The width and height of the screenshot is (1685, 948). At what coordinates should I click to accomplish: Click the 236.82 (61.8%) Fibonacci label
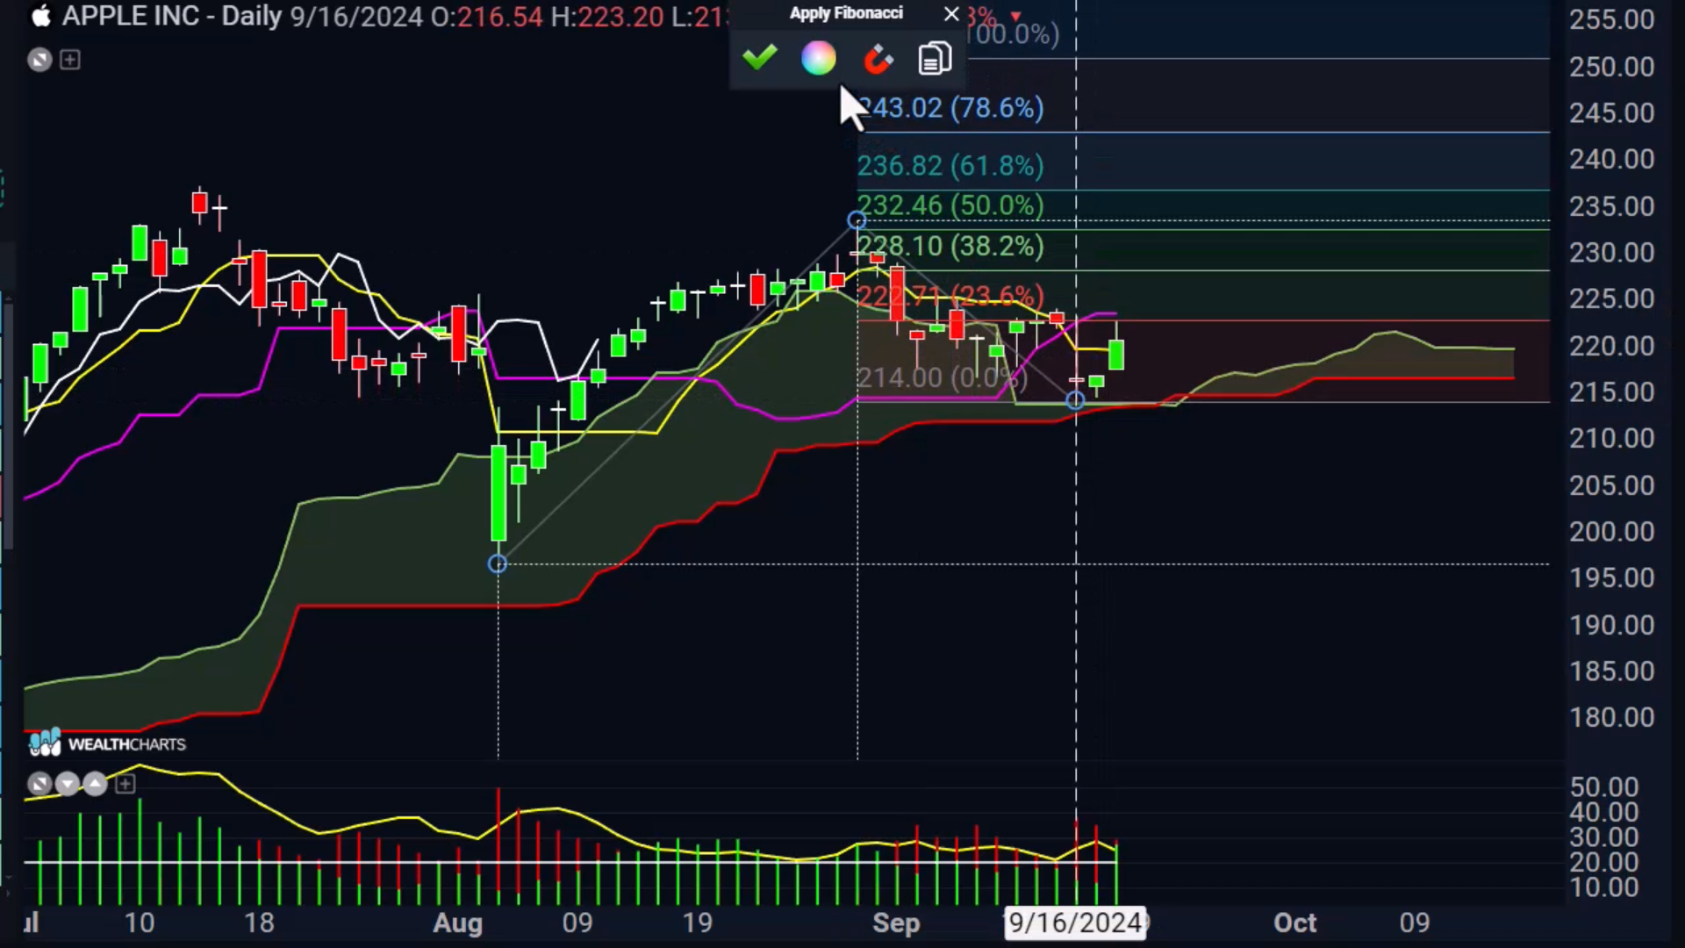[x=950, y=166]
